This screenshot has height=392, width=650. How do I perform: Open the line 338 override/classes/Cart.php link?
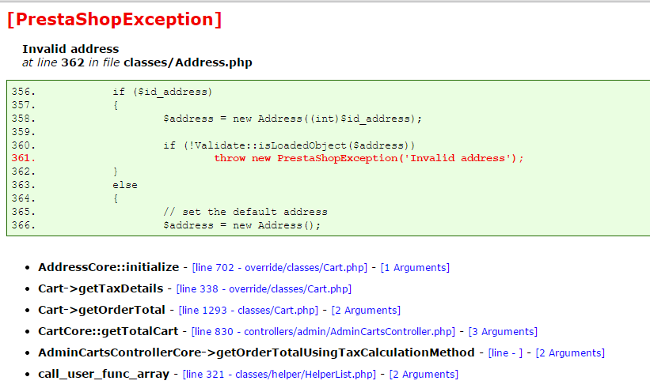pos(264,289)
